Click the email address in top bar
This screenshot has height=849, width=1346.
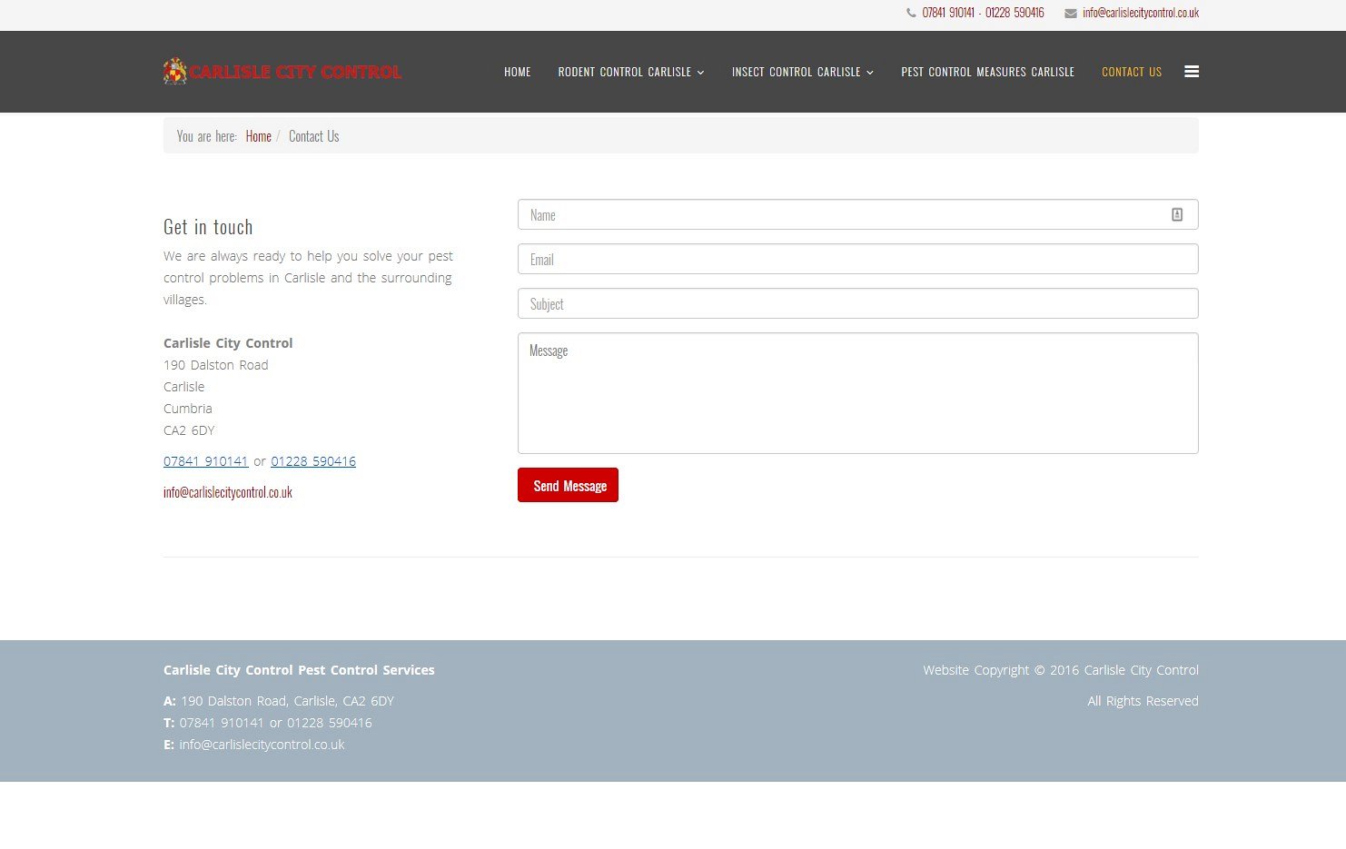(1140, 13)
